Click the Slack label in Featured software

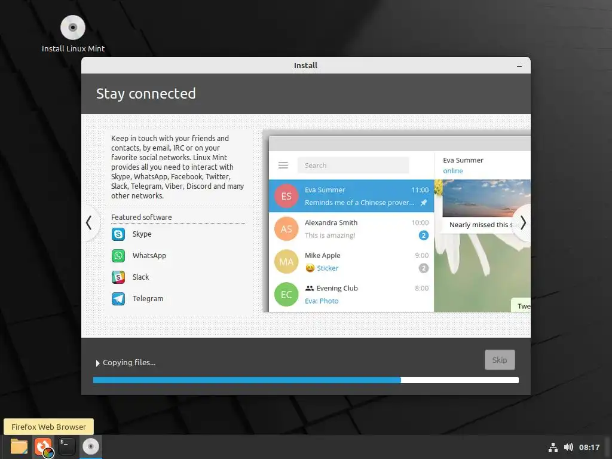point(140,277)
